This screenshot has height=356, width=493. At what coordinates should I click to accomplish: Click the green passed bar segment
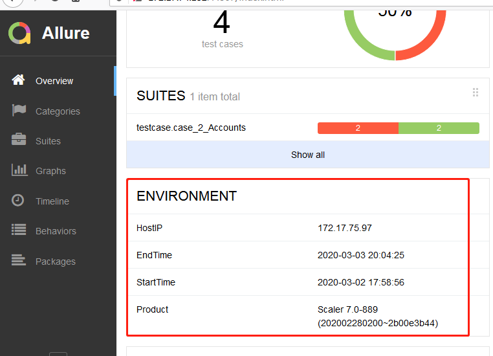[439, 128]
